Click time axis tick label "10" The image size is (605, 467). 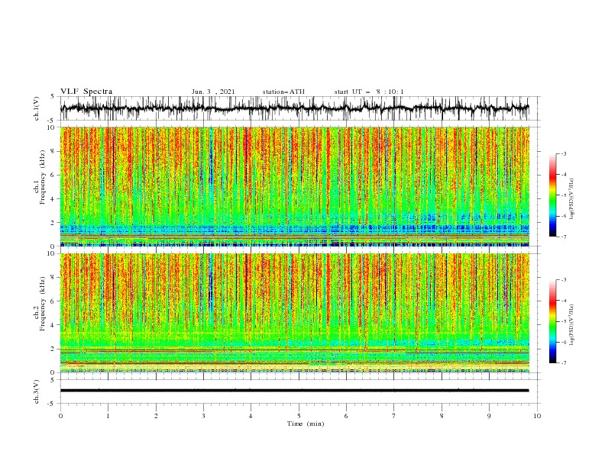tap(537, 416)
